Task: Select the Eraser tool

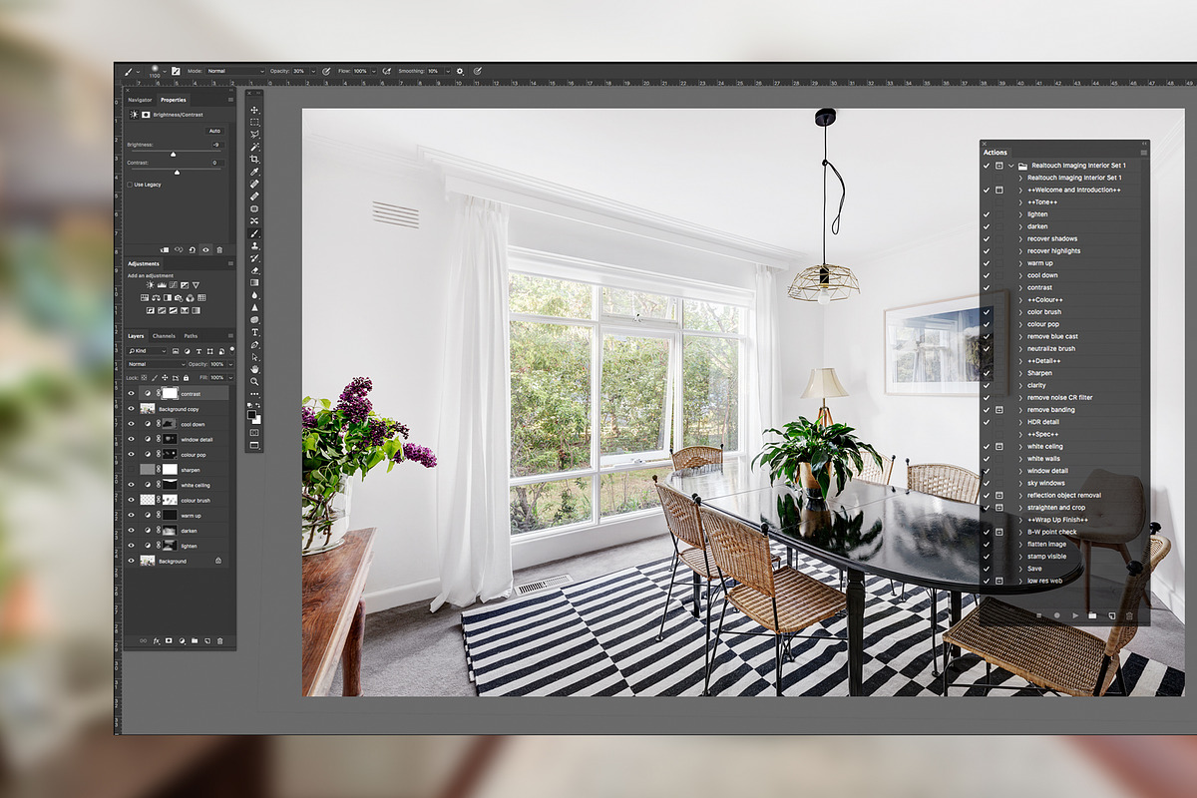Action: (x=254, y=270)
